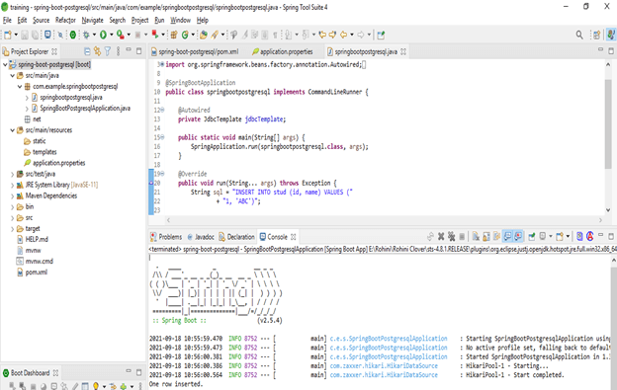Toggle Skip All Breakpoints icon
The height and width of the screenshot is (390, 617).
click(x=60, y=35)
